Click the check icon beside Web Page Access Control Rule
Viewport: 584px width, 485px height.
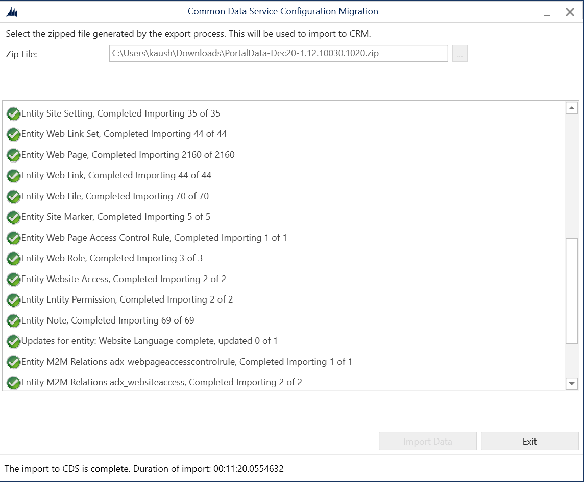click(x=13, y=238)
